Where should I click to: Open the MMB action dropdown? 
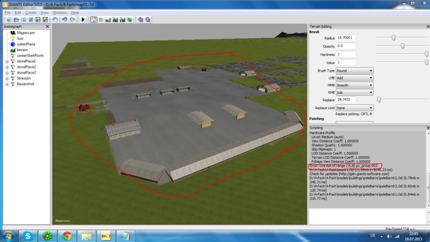tap(354, 86)
